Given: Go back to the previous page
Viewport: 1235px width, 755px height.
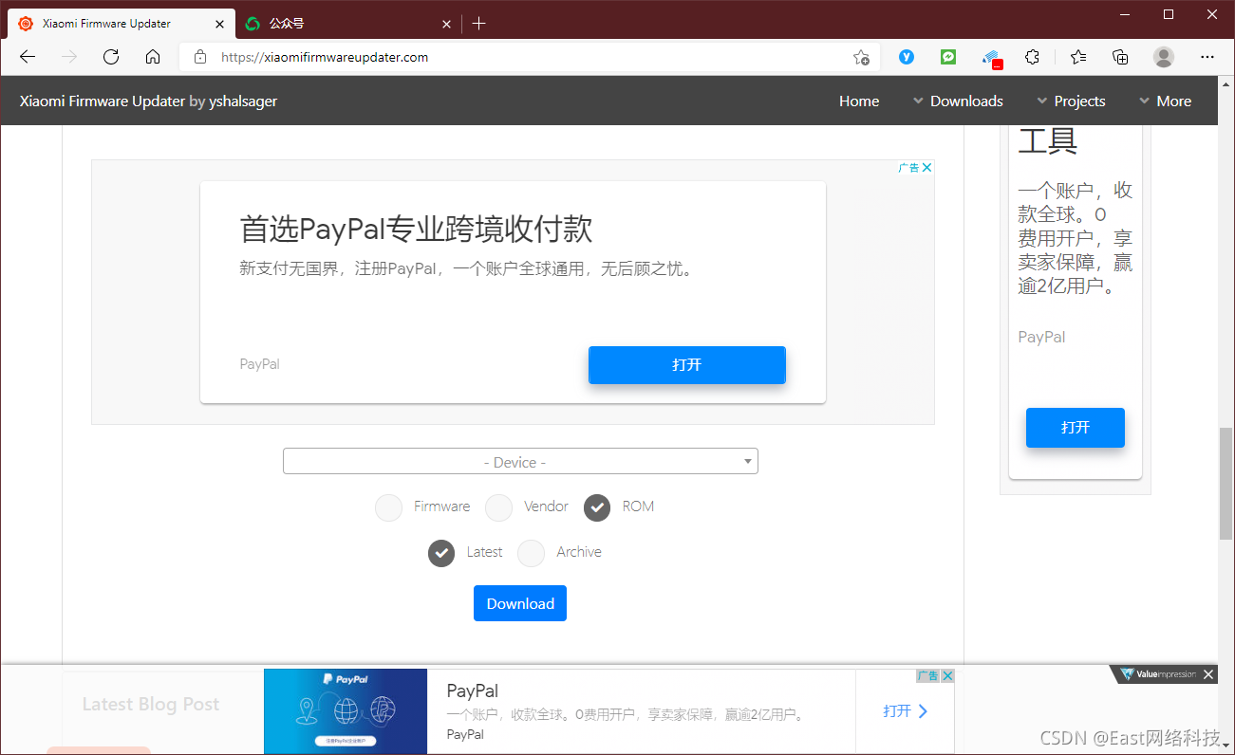Looking at the screenshot, I should pos(28,57).
